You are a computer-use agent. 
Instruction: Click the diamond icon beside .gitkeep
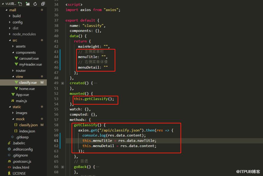[x=13, y=137]
